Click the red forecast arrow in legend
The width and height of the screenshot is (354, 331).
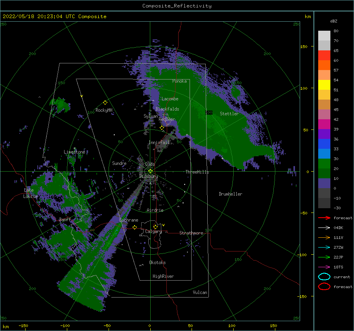click(x=324, y=218)
